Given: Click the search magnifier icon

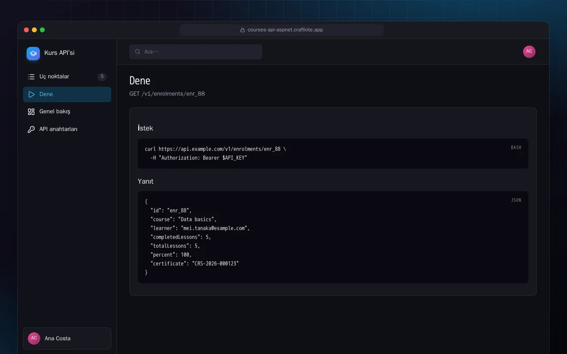Looking at the screenshot, I should pyautogui.click(x=138, y=52).
